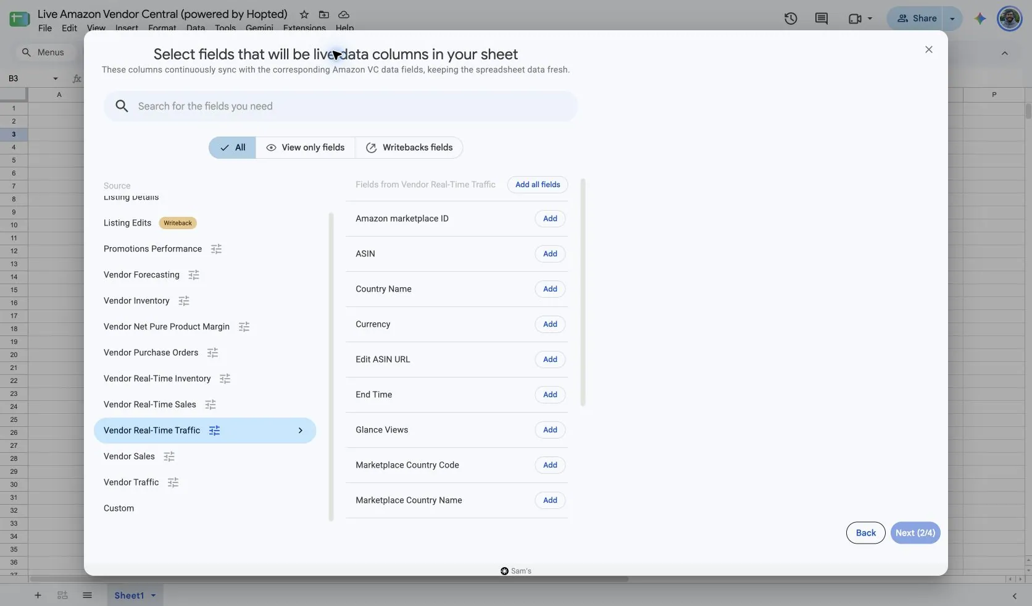Viewport: 1032px width, 606px height.
Task: Open the comments panel icon
Action: [x=822, y=19]
